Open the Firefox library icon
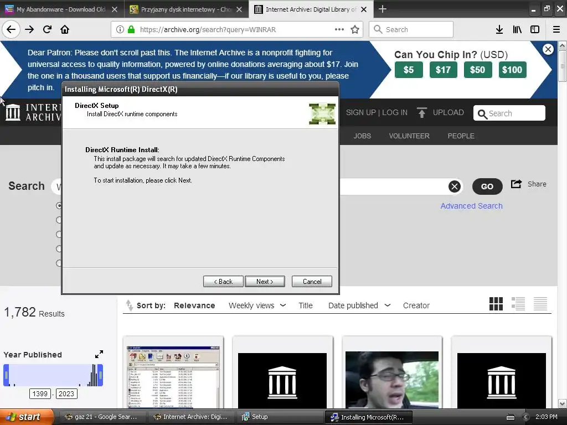Screen dimensions: 567x425 [517, 30]
